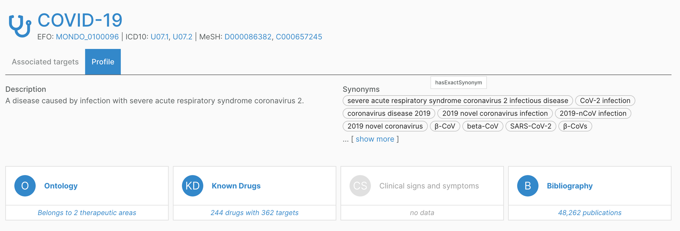Open ICD10 code U07.1 link
This screenshot has width=680, height=231.
click(159, 37)
